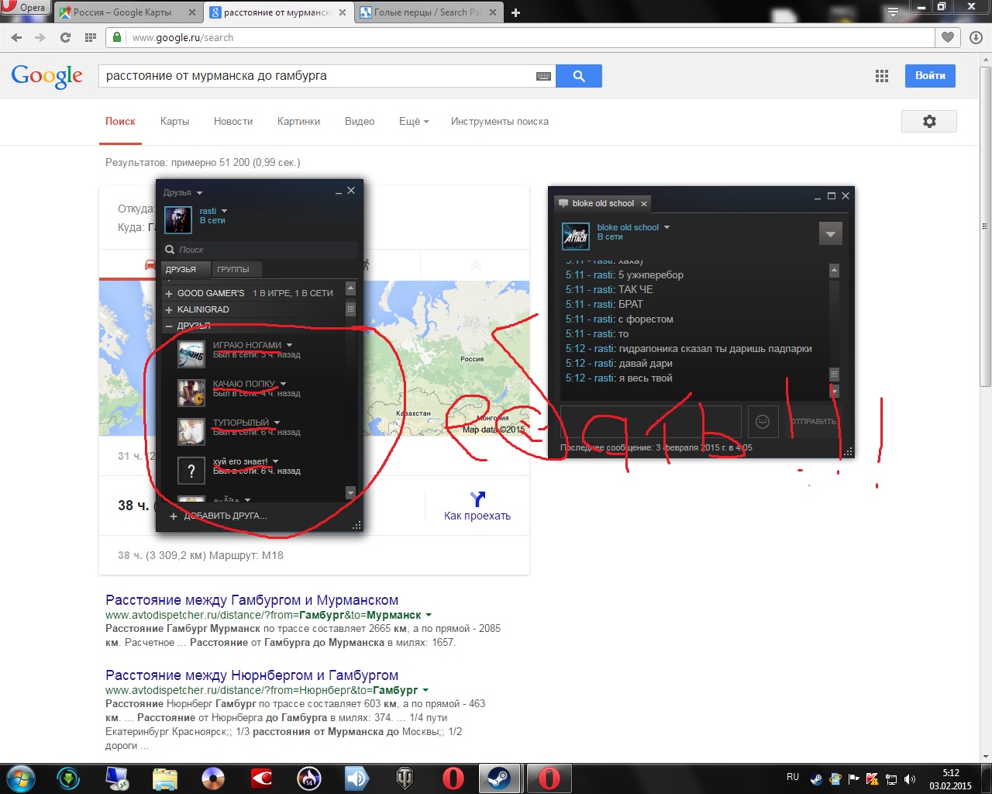Click the Steam friends Поиск field
This screenshot has width=992, height=794.
coord(260,250)
